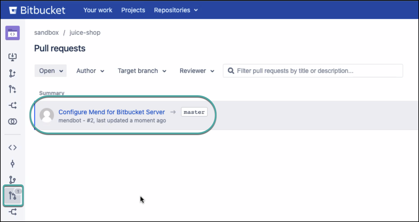This screenshot has width=419, height=222.
Task: Open the Repositories menu in the header
Action: (176, 10)
